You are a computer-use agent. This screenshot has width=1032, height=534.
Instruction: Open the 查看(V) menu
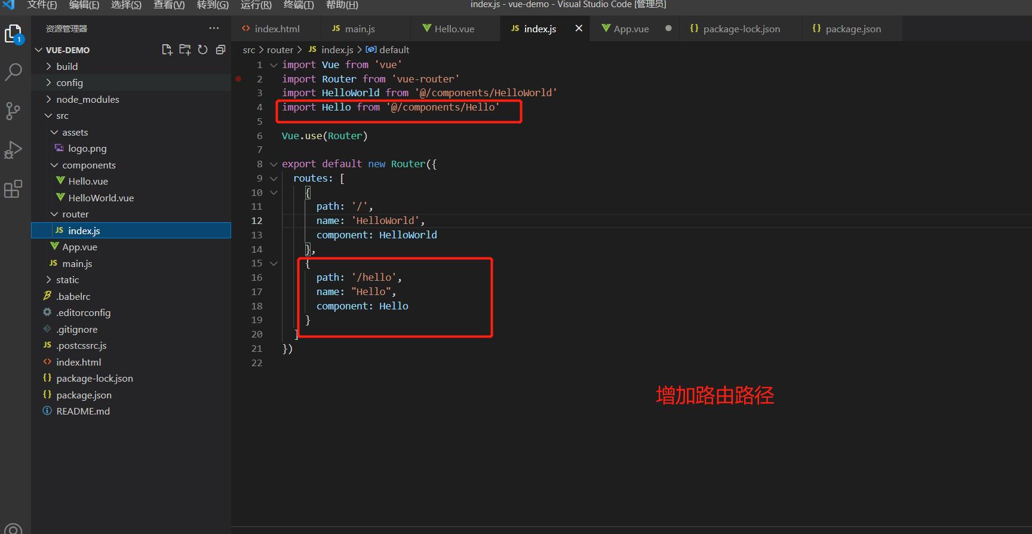tap(169, 5)
